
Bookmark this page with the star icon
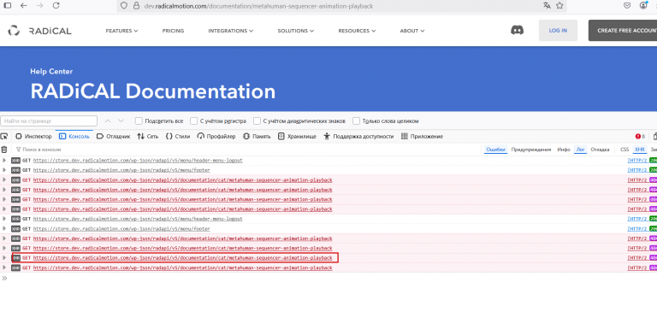pyautogui.click(x=559, y=5)
